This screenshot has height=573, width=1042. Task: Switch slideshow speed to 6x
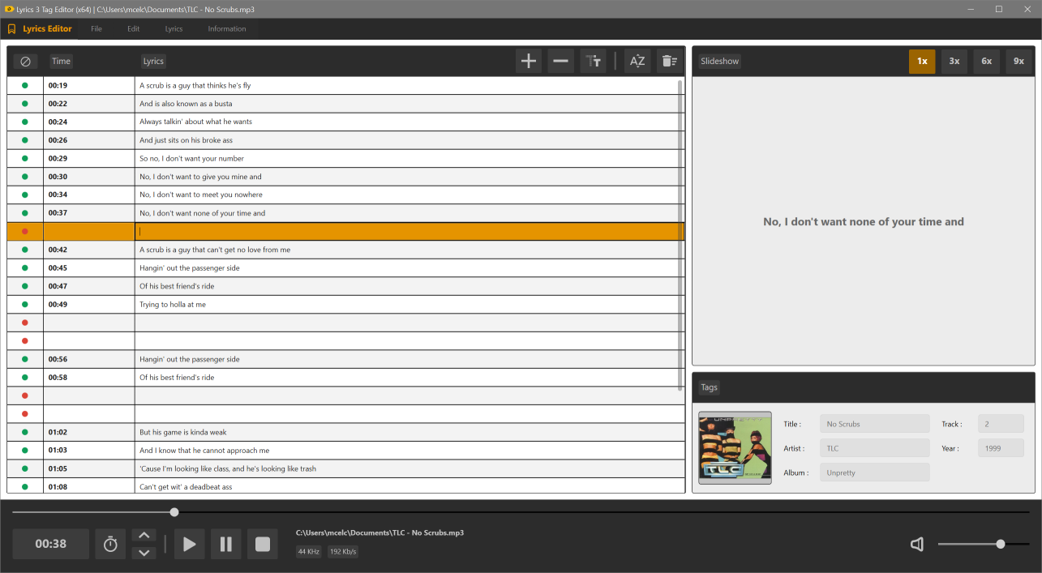[x=986, y=61]
